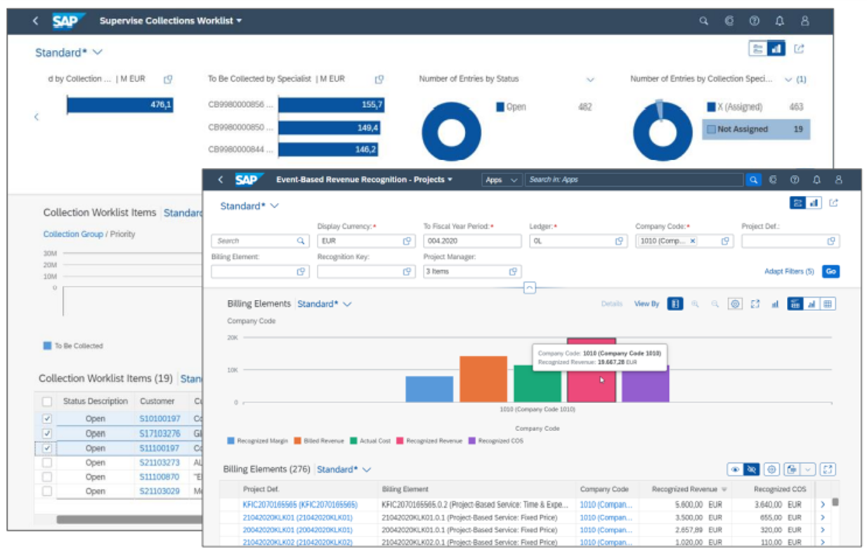
Task: Open Number of Entries by Status dropdown arrow
Action: click(590, 79)
